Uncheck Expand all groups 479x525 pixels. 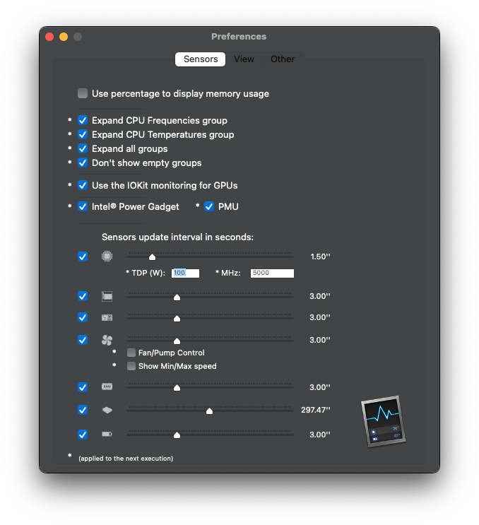click(83, 148)
